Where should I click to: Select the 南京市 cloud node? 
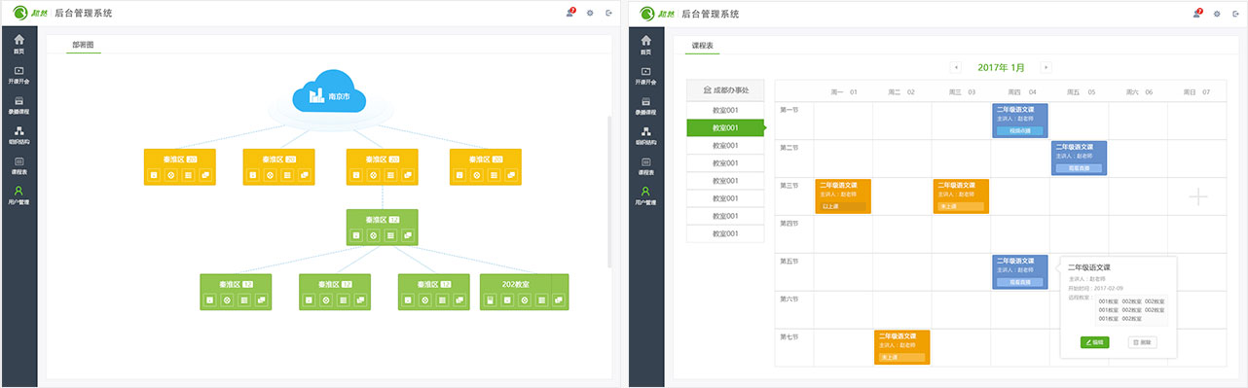tap(329, 91)
